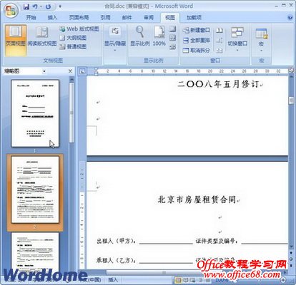Switch to 阅读版式视图 reading layout view
Image resolution: width=296 pixels, height=285 pixels.
pyautogui.click(x=42, y=36)
